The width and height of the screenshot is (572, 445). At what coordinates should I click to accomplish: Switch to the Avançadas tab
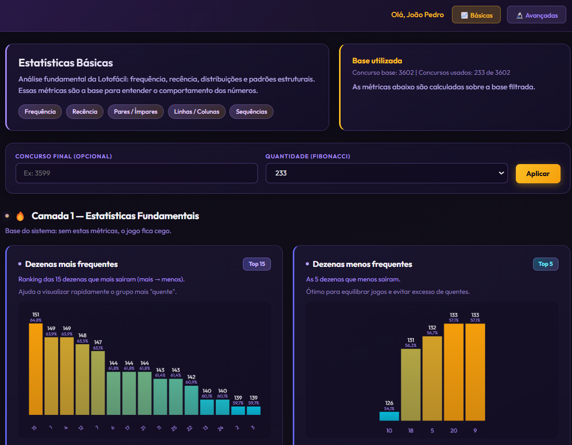pyautogui.click(x=536, y=15)
